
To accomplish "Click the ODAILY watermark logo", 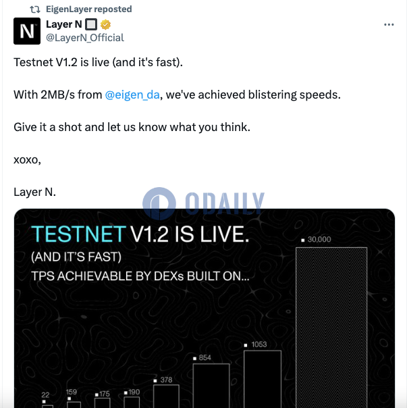I will pos(203,202).
